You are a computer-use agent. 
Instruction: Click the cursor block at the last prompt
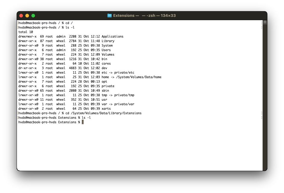click(x=83, y=122)
